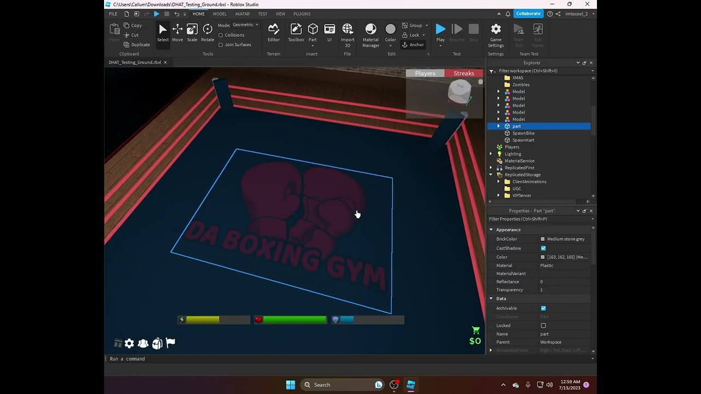Start the Play test
Image resolution: width=701 pixels, height=394 pixels.
[x=440, y=29]
